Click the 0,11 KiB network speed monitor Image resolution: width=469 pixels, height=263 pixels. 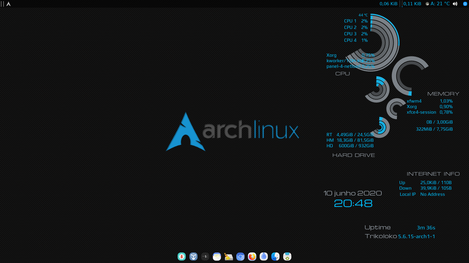[x=412, y=4]
